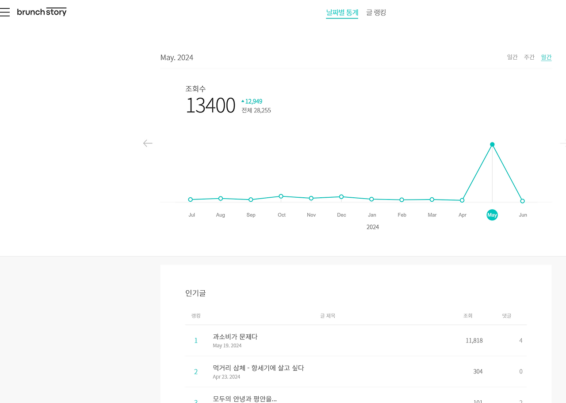Click the Jun data point on the chart
566x403 pixels.
pos(522,201)
